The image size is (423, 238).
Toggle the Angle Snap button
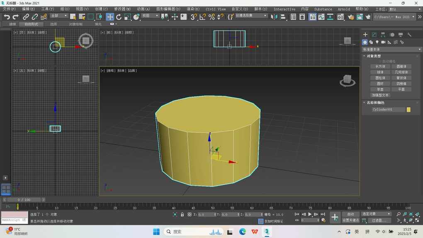(x=202, y=17)
